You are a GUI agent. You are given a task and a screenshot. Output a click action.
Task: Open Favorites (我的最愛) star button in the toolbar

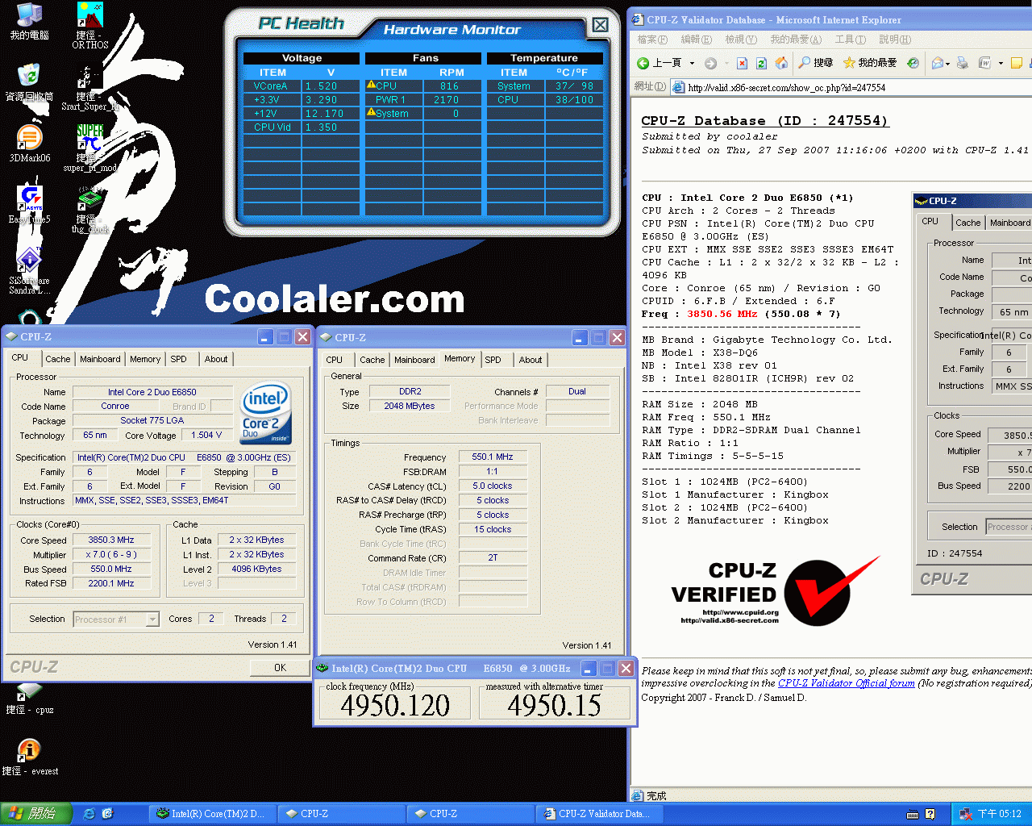pos(869,63)
